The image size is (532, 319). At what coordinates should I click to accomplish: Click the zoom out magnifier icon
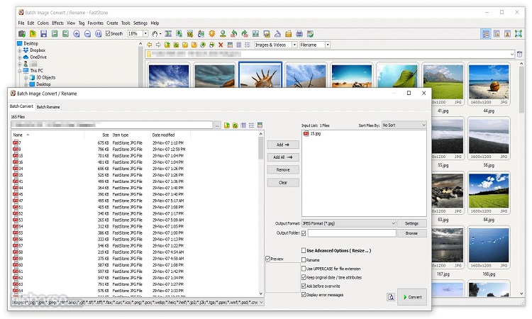87,33
